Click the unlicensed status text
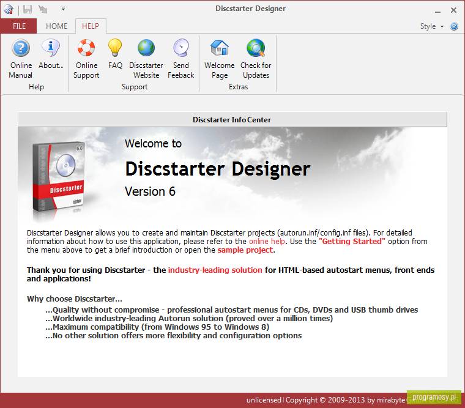The height and width of the screenshot is (408, 465). [264, 400]
